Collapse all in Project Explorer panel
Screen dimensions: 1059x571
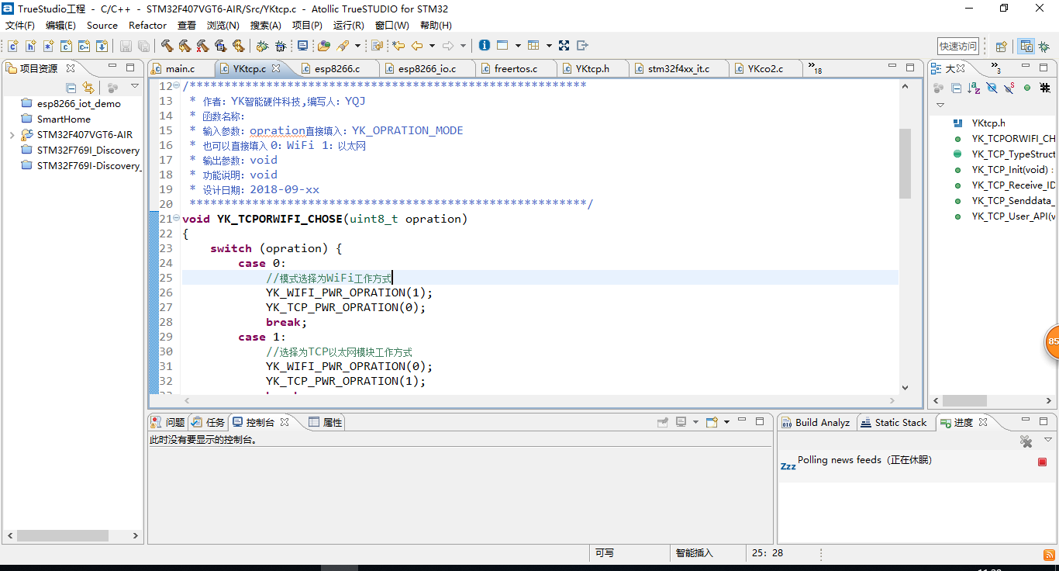tap(71, 88)
